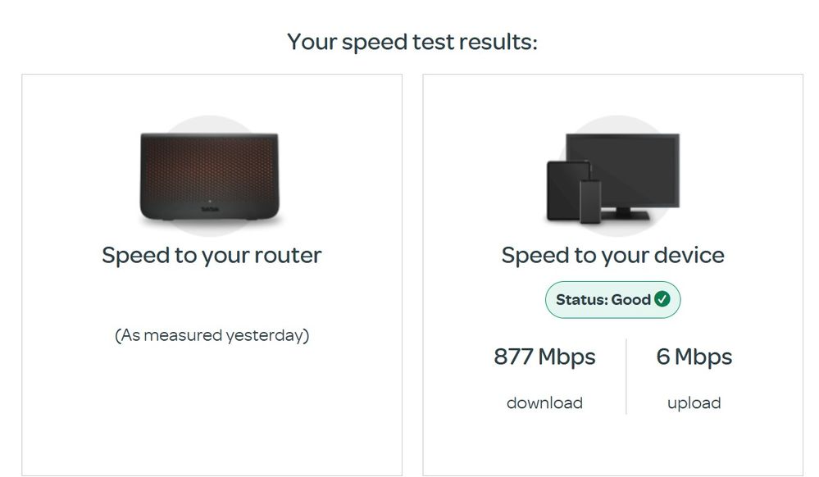Click the Status: Good badge

pyautogui.click(x=612, y=299)
